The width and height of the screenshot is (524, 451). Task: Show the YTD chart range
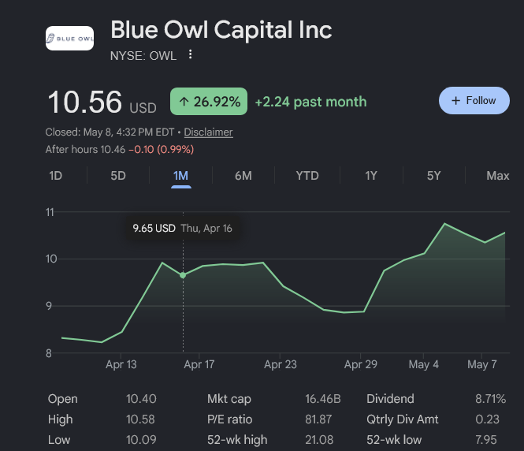click(x=307, y=176)
